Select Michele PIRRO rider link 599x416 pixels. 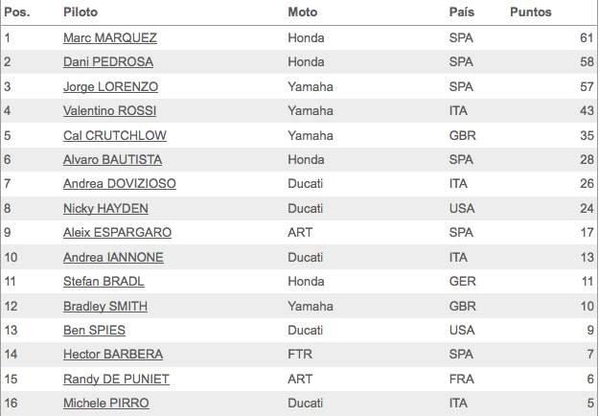pyautogui.click(x=106, y=404)
